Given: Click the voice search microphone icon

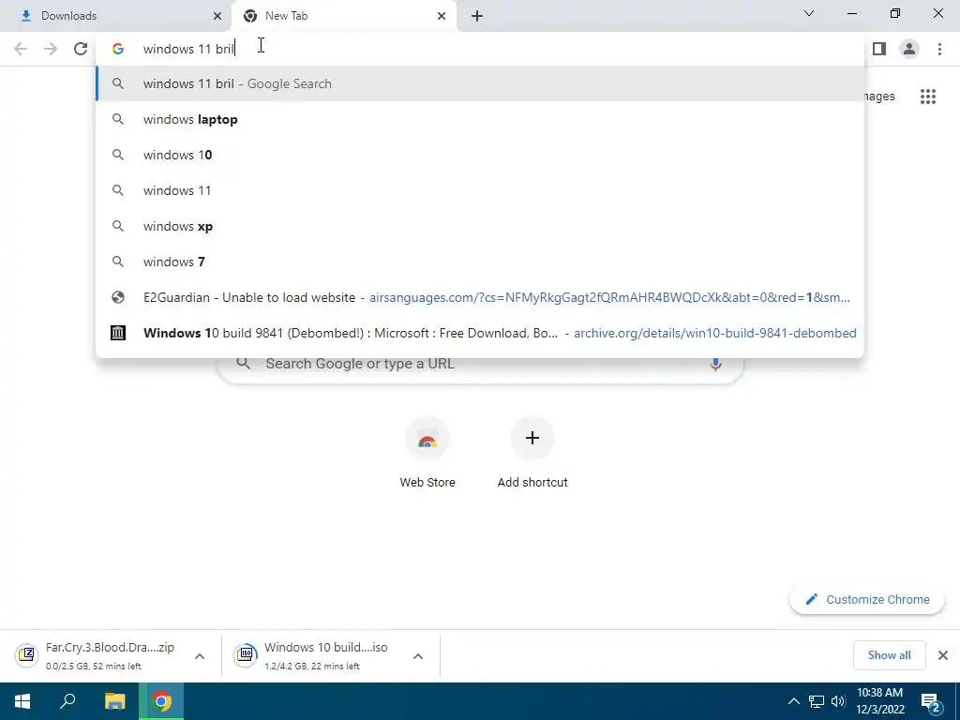Looking at the screenshot, I should click(715, 364).
